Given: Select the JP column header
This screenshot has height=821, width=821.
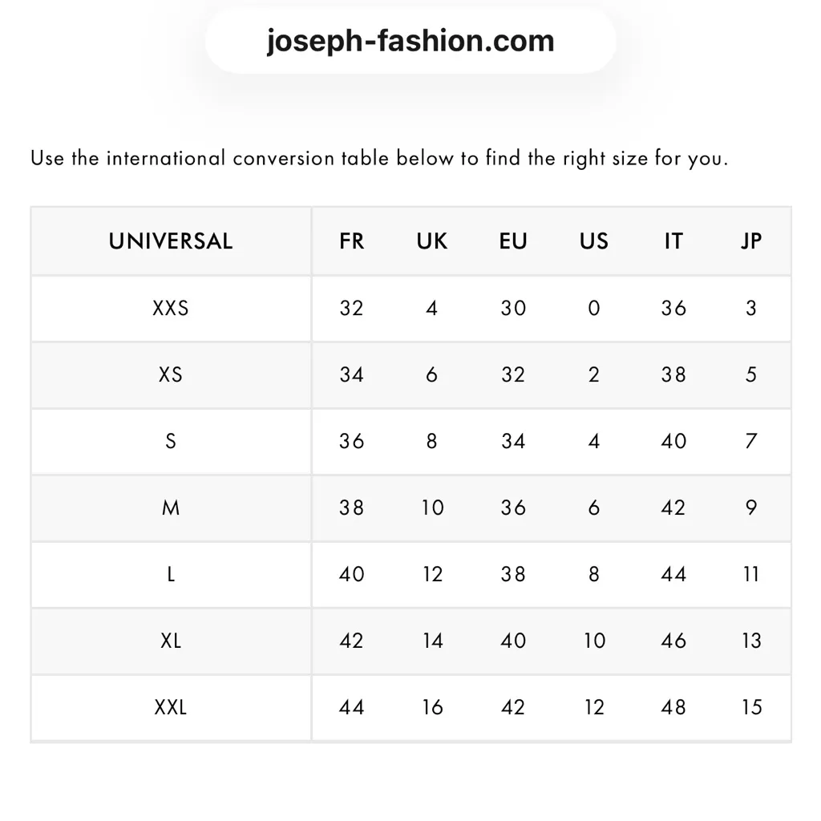Looking at the screenshot, I should (x=751, y=241).
